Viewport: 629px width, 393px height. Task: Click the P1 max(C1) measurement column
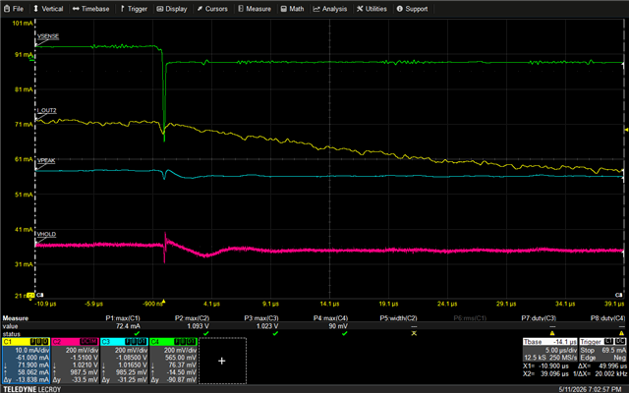coord(122,325)
